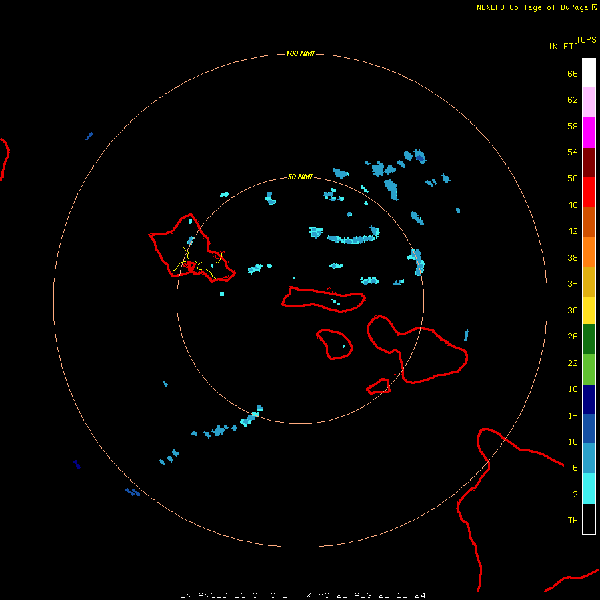Click the '30' legend value label
This screenshot has width=600, height=600.
pyautogui.click(x=573, y=310)
